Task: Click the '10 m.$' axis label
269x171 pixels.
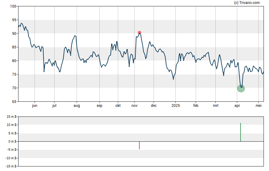Action: point(12,125)
